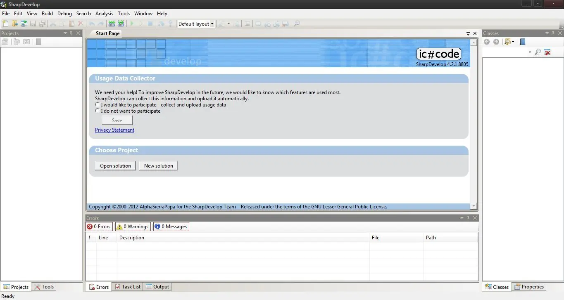Click the Open solution button

[115, 166]
